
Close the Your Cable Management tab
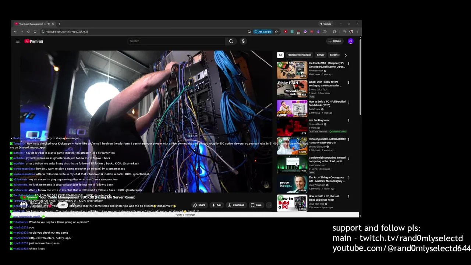point(53,24)
